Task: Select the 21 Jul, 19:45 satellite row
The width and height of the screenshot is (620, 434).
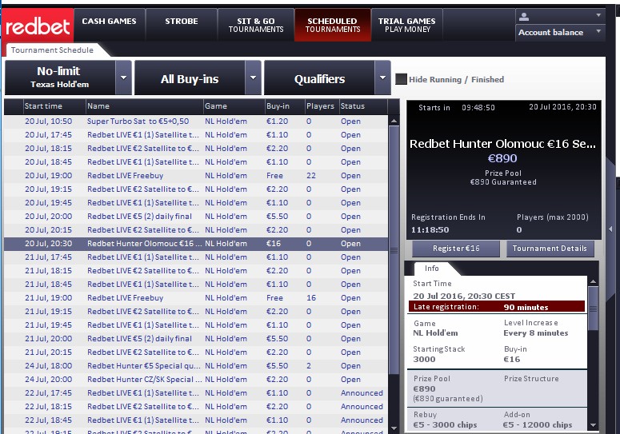Action: (196, 325)
